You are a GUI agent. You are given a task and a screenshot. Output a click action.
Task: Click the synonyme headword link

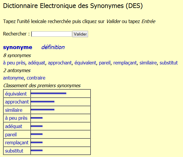(17, 47)
